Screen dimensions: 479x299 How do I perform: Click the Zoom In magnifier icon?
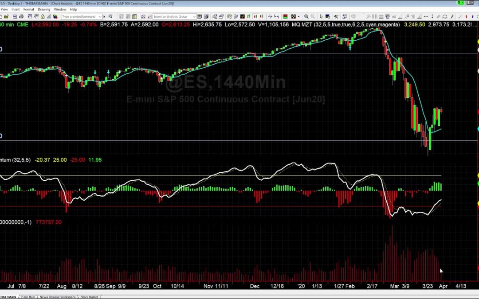306,16
